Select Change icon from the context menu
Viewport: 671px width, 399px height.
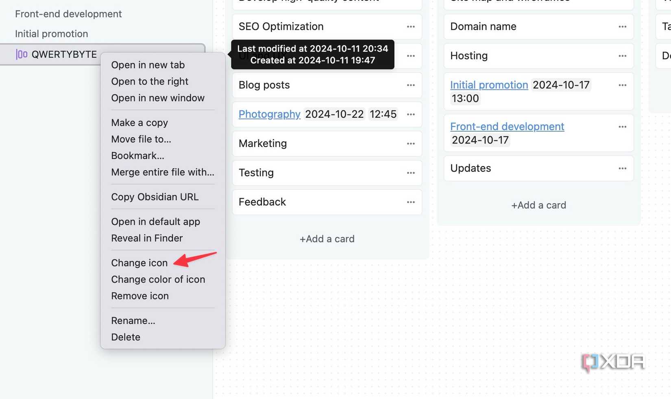coord(139,262)
